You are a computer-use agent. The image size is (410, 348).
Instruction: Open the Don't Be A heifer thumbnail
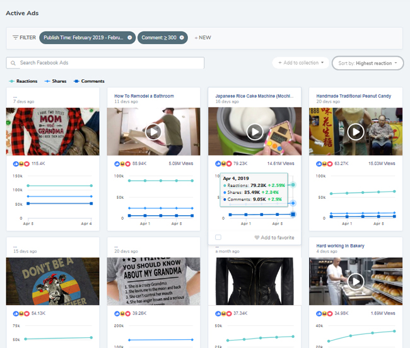click(x=53, y=281)
